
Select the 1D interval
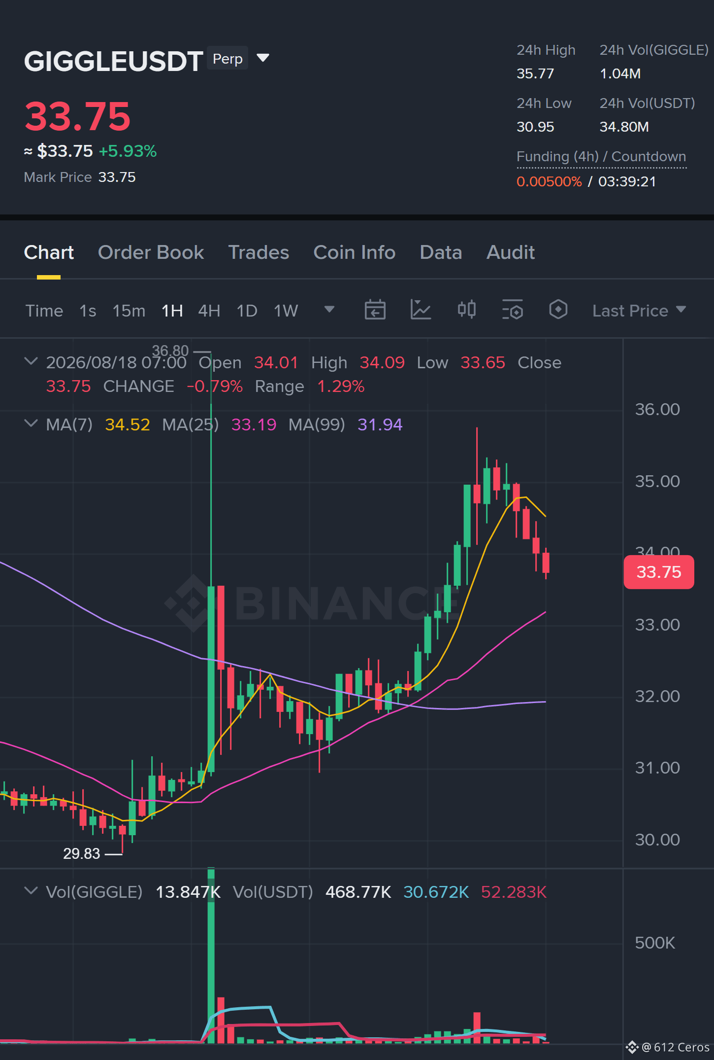tap(247, 311)
